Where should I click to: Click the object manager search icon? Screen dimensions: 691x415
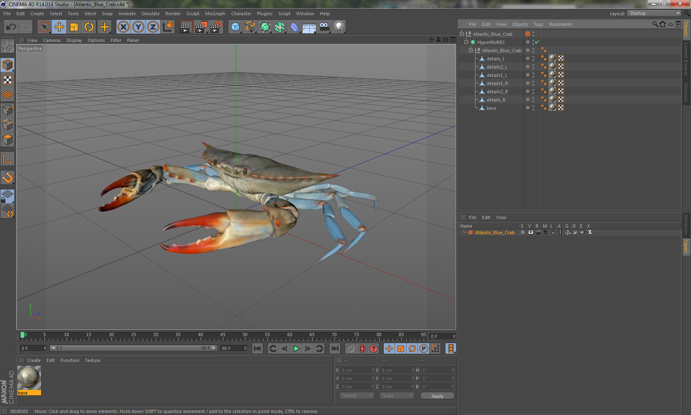[655, 24]
